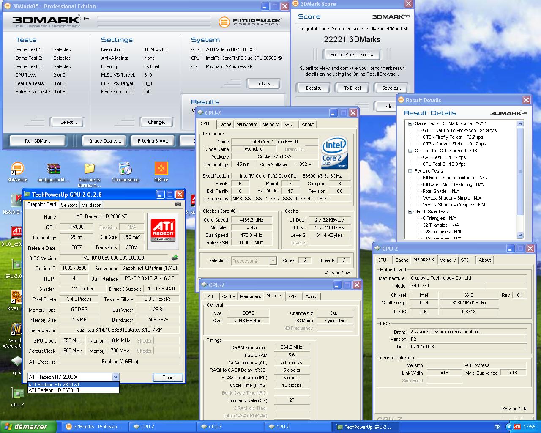
Task: Click the FR language indicator in the tray
Action: (497, 427)
